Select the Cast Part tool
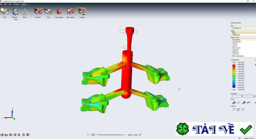This screenshot has height=139, width=256. (x=38, y=12)
